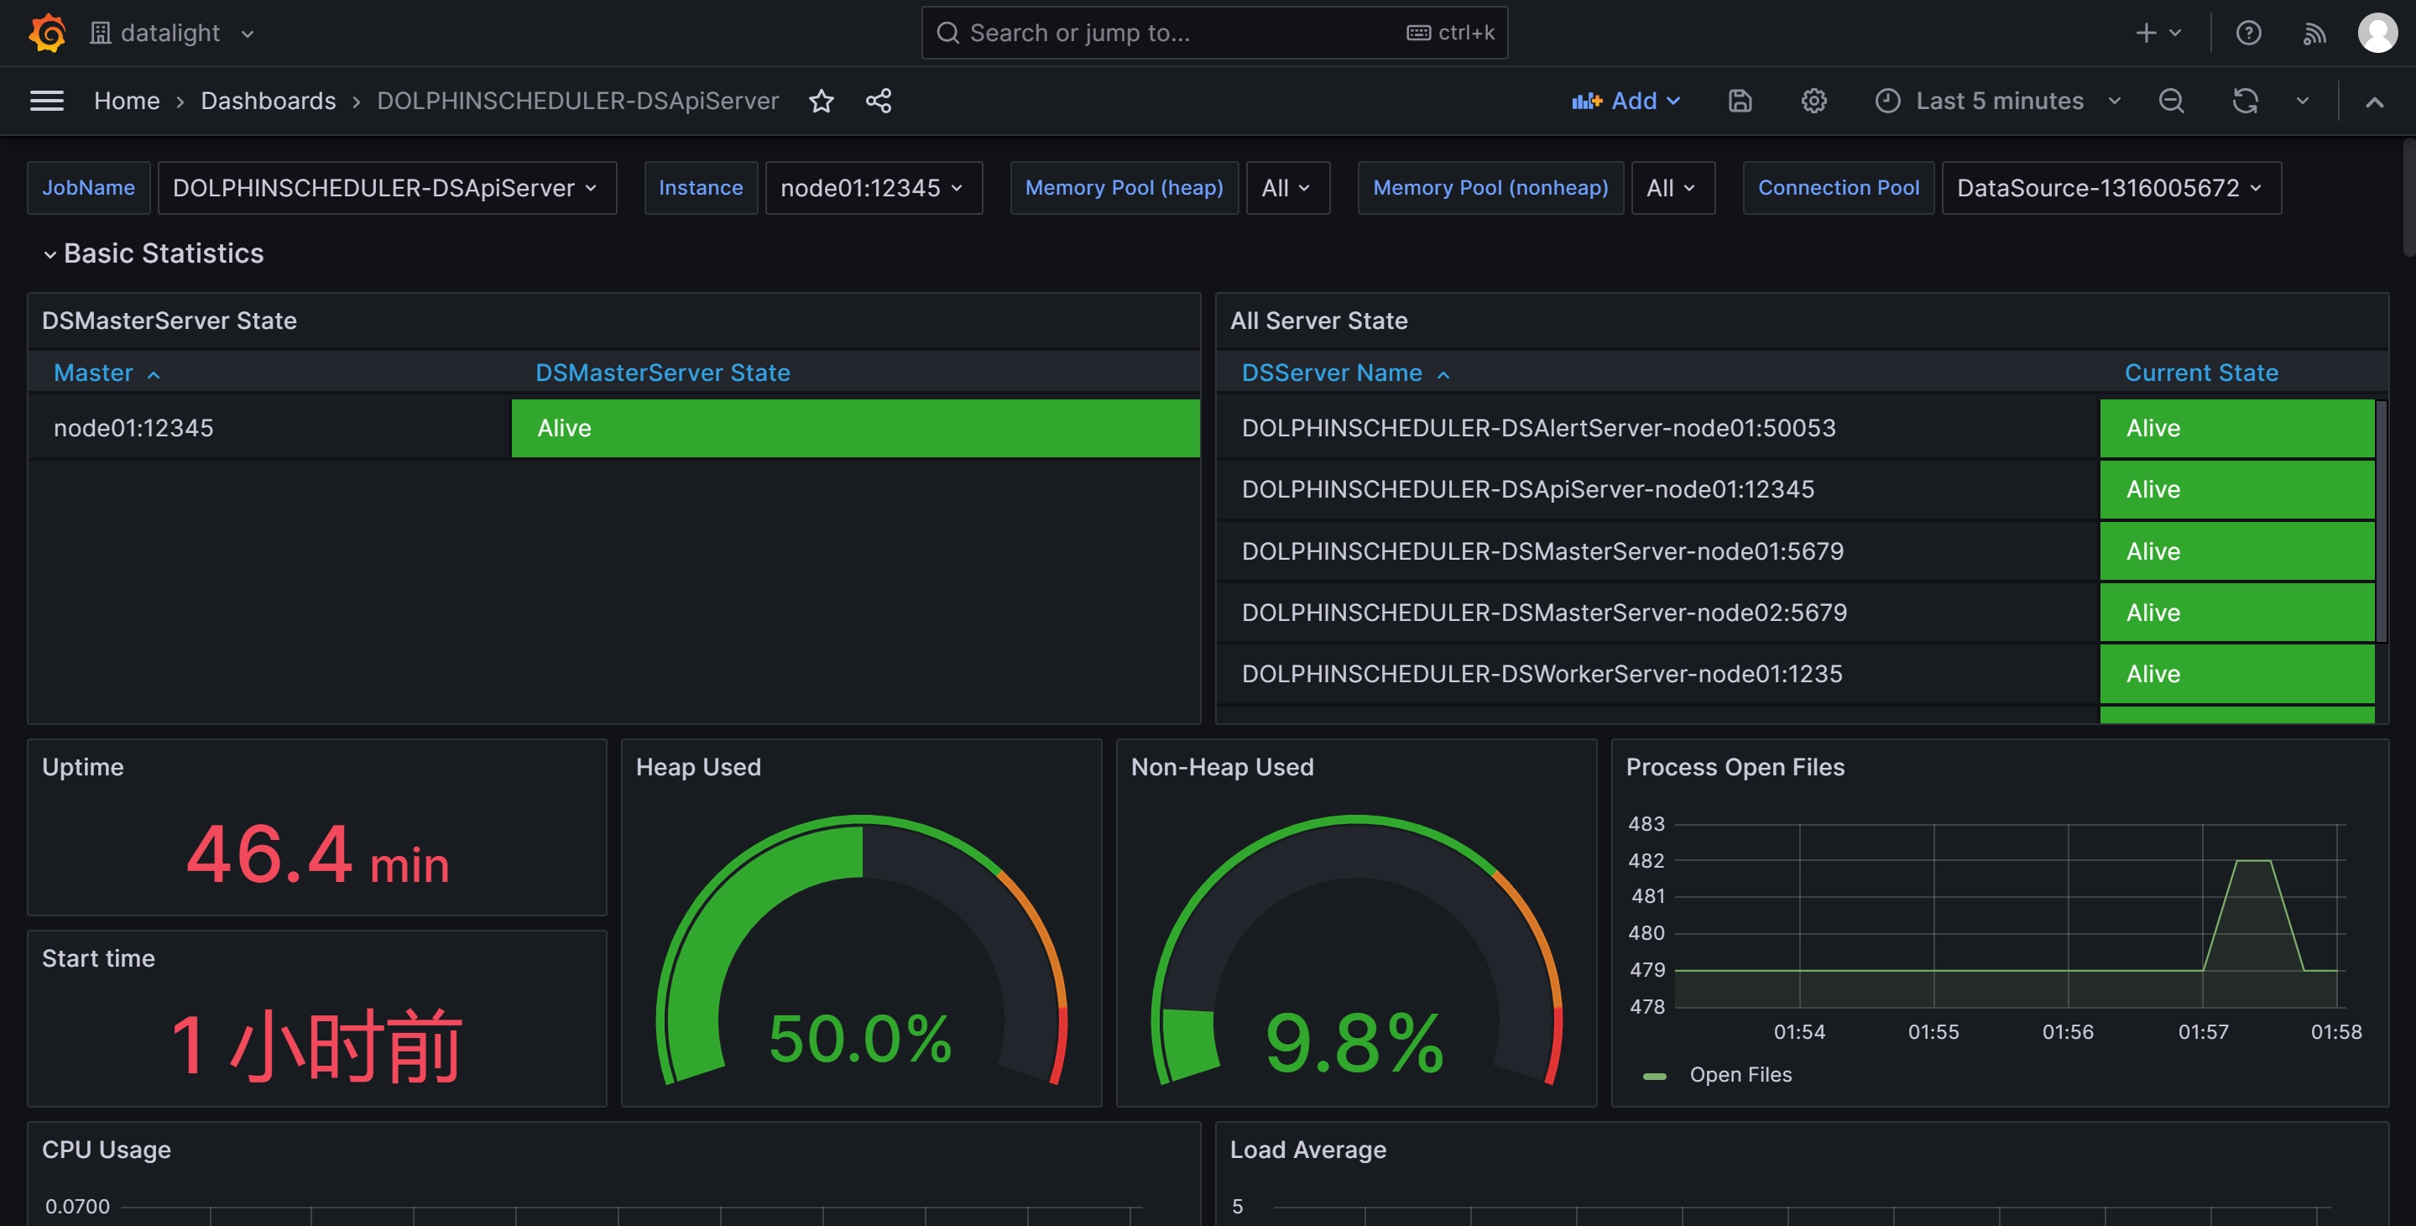Go to Dashboards breadcrumb

point(269,101)
